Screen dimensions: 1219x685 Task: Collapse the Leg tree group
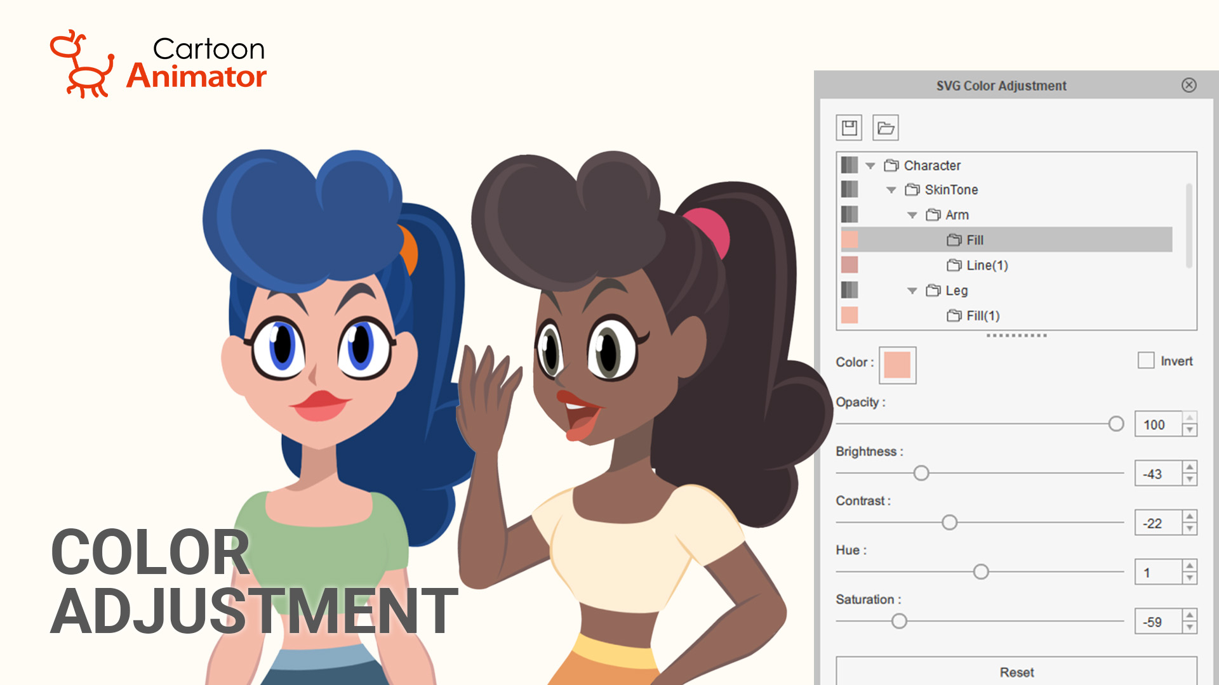pyautogui.click(x=912, y=291)
